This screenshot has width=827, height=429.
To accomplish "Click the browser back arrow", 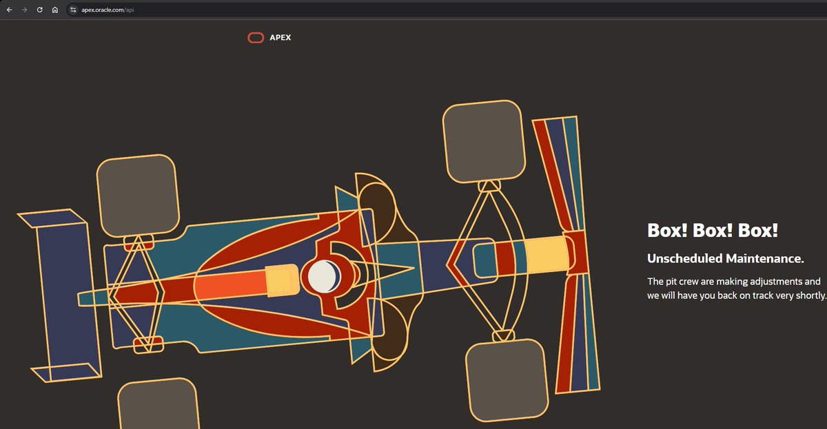I will [x=9, y=10].
